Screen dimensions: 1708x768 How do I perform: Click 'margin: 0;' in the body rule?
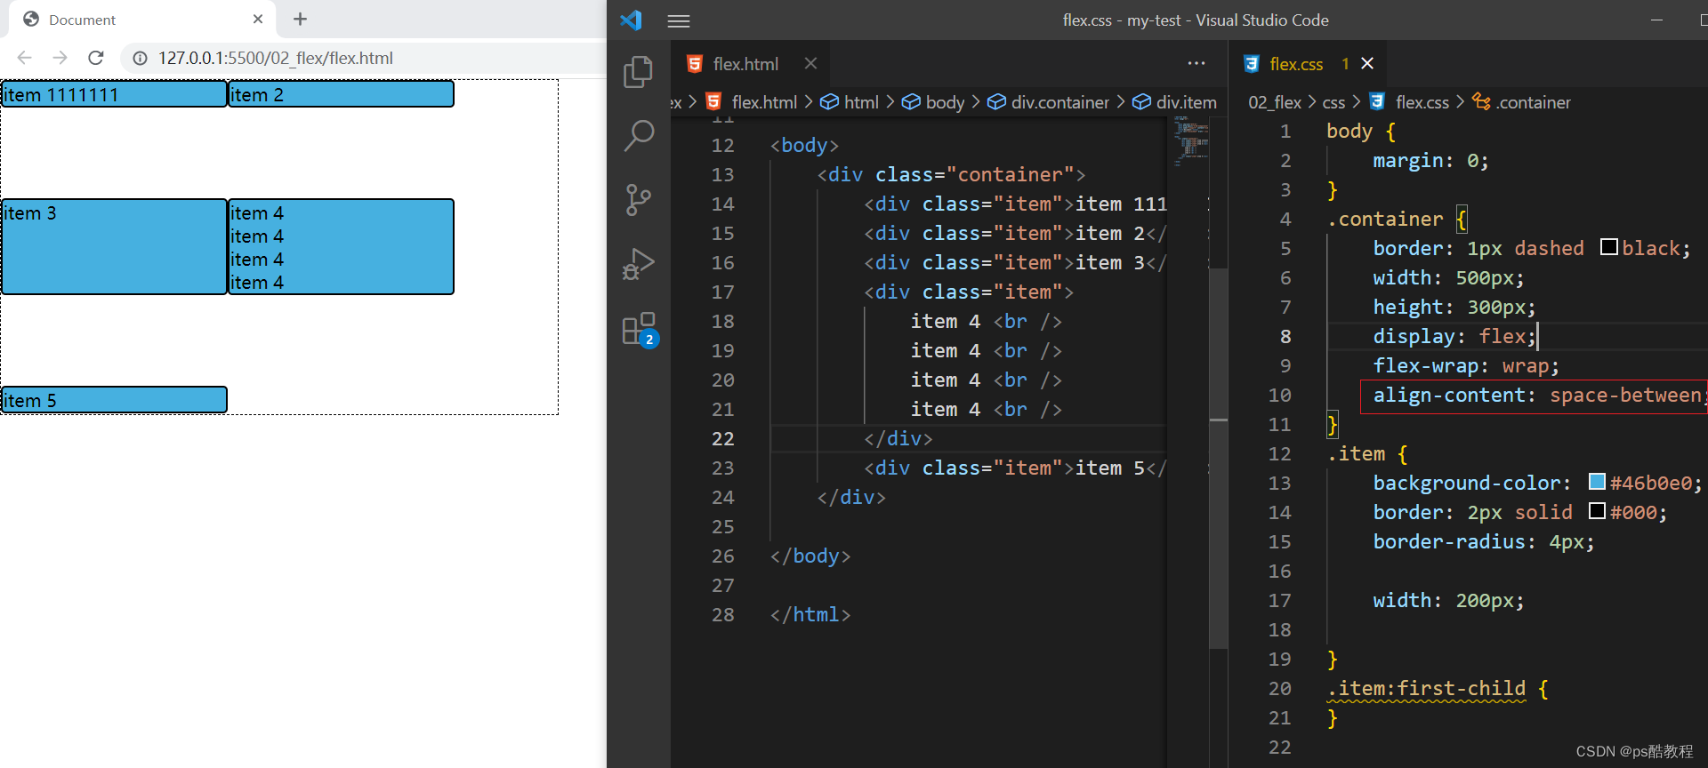coord(1430,160)
